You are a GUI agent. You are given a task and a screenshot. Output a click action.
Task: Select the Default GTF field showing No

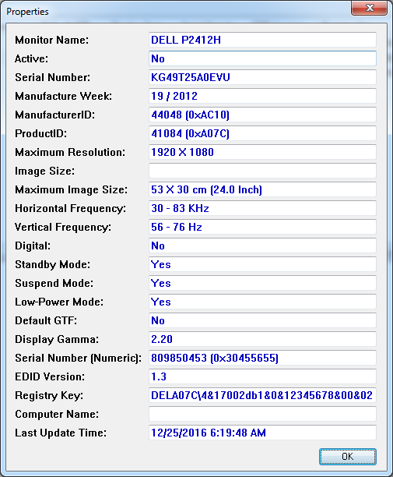click(x=262, y=320)
